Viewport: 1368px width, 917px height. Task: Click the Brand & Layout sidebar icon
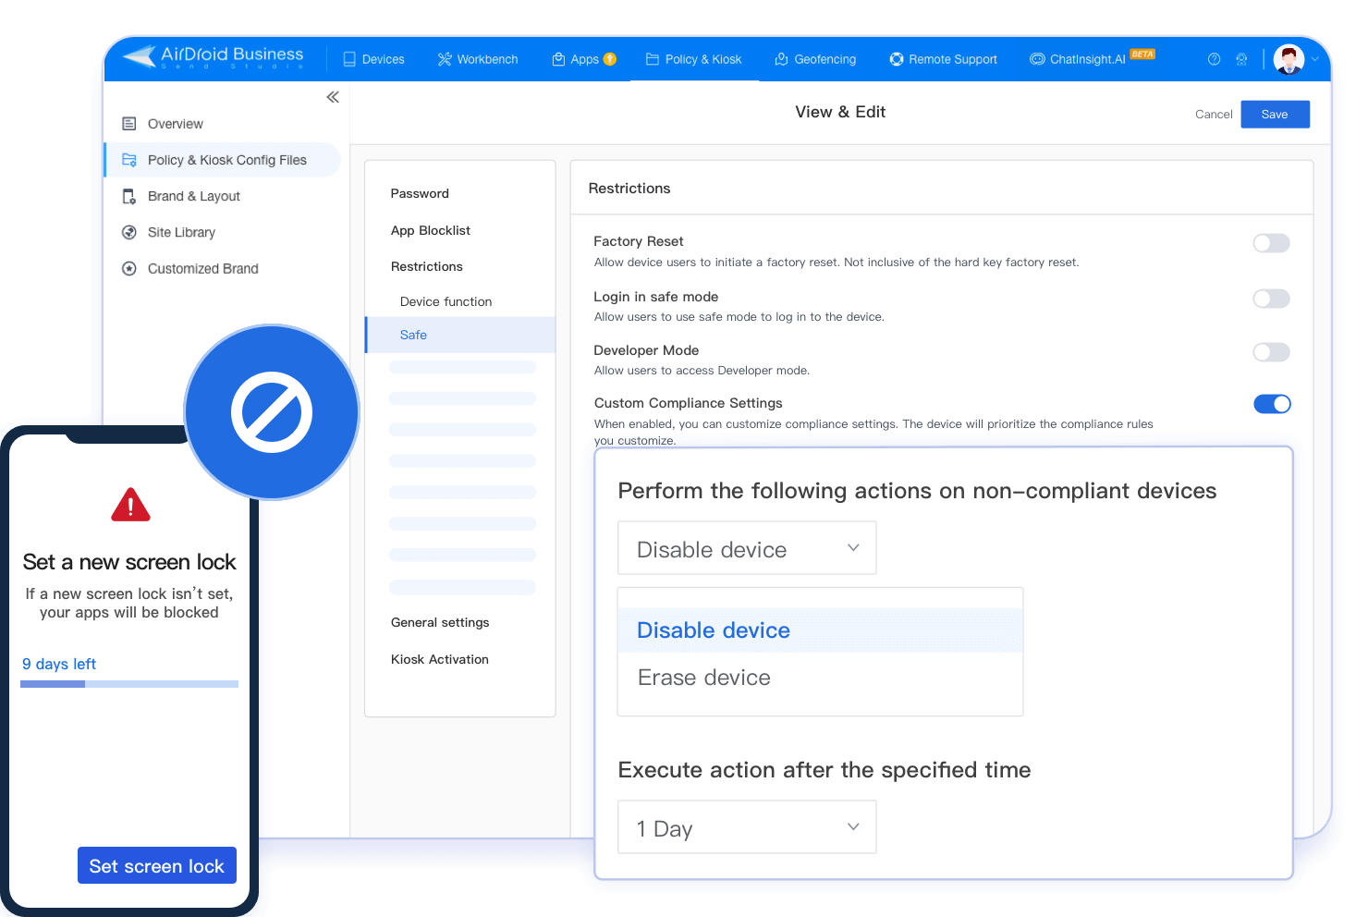pyautogui.click(x=128, y=196)
